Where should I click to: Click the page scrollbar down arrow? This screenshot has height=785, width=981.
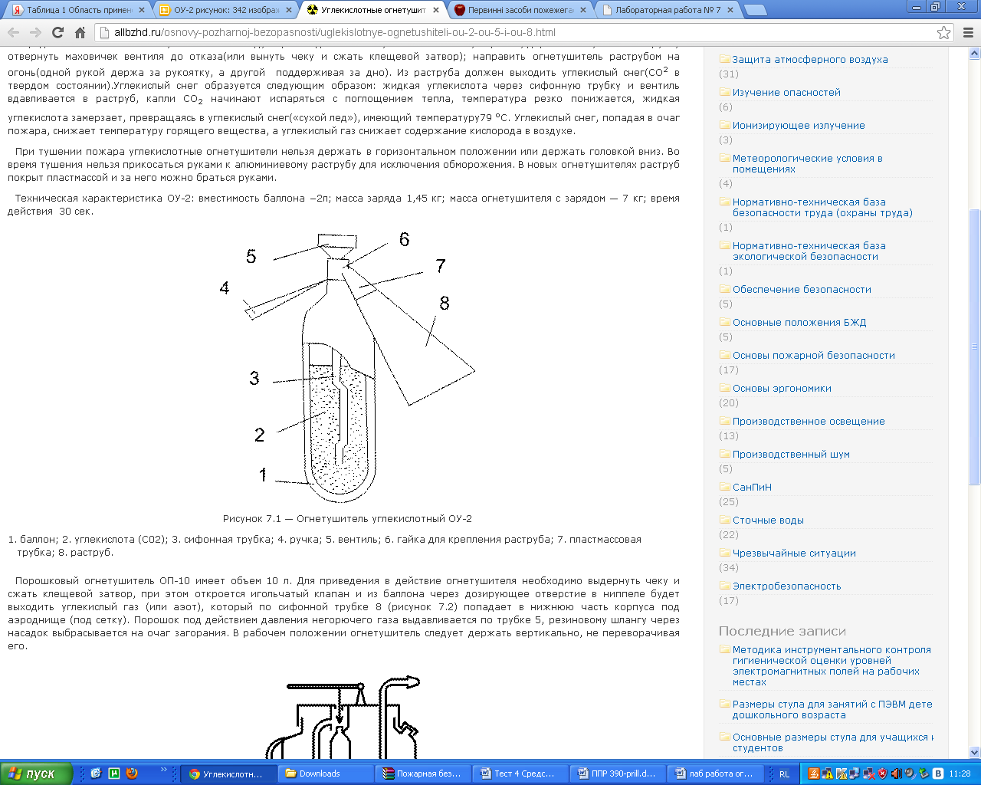tap(975, 752)
